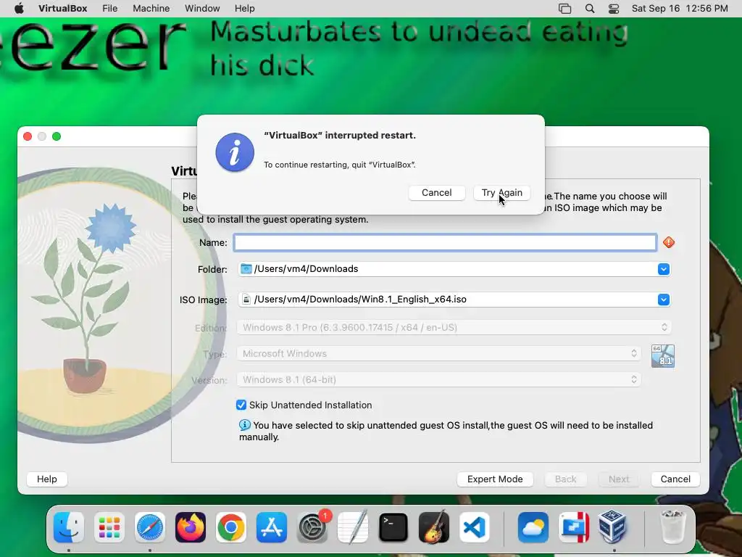Close the wizard with the red window button
Screen dimensions: 742x557
point(28,136)
